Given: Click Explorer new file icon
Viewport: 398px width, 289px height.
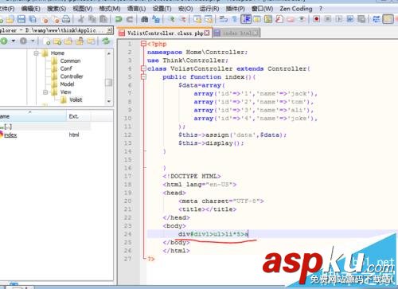Looking at the screenshot, I should [47, 41].
